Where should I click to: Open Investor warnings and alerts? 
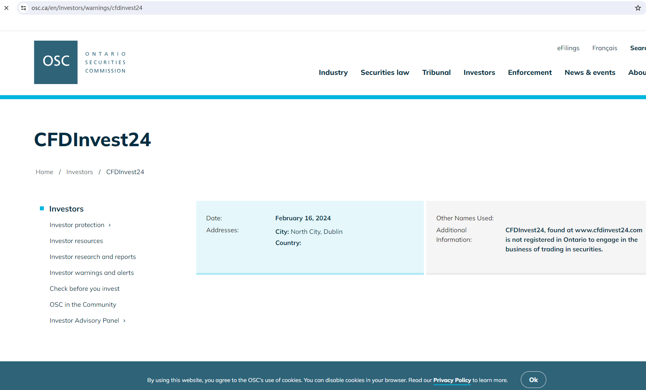(x=92, y=273)
